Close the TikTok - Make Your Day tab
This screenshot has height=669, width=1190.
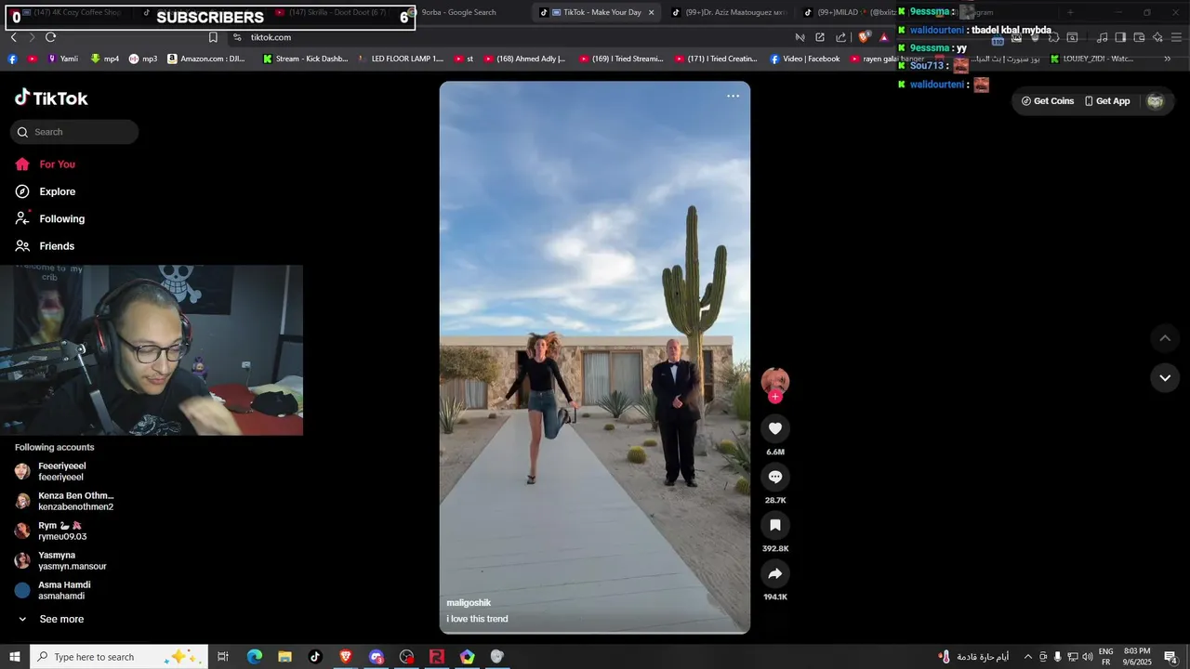651,12
